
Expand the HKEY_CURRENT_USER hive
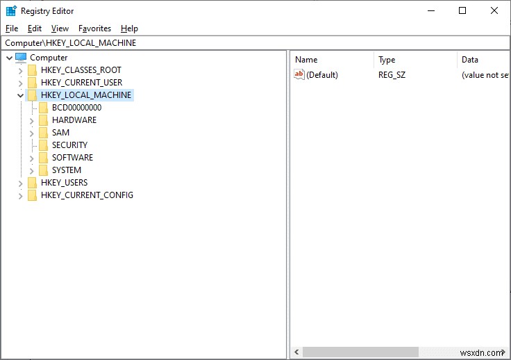[x=21, y=83]
